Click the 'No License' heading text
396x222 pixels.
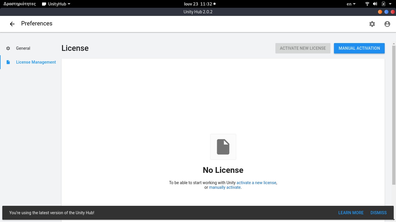pyautogui.click(x=223, y=170)
